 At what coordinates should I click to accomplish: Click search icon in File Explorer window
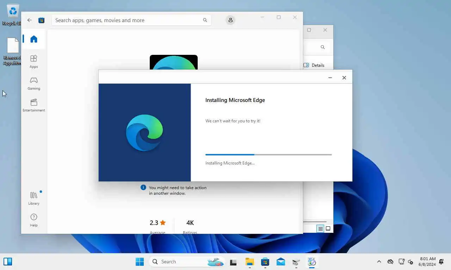(x=322, y=47)
